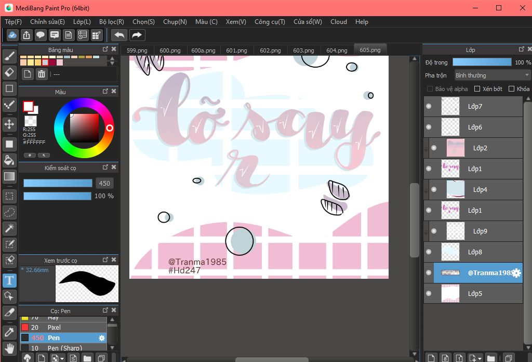Toggle visibility of Lớp2 layer

pyautogui.click(x=434, y=148)
